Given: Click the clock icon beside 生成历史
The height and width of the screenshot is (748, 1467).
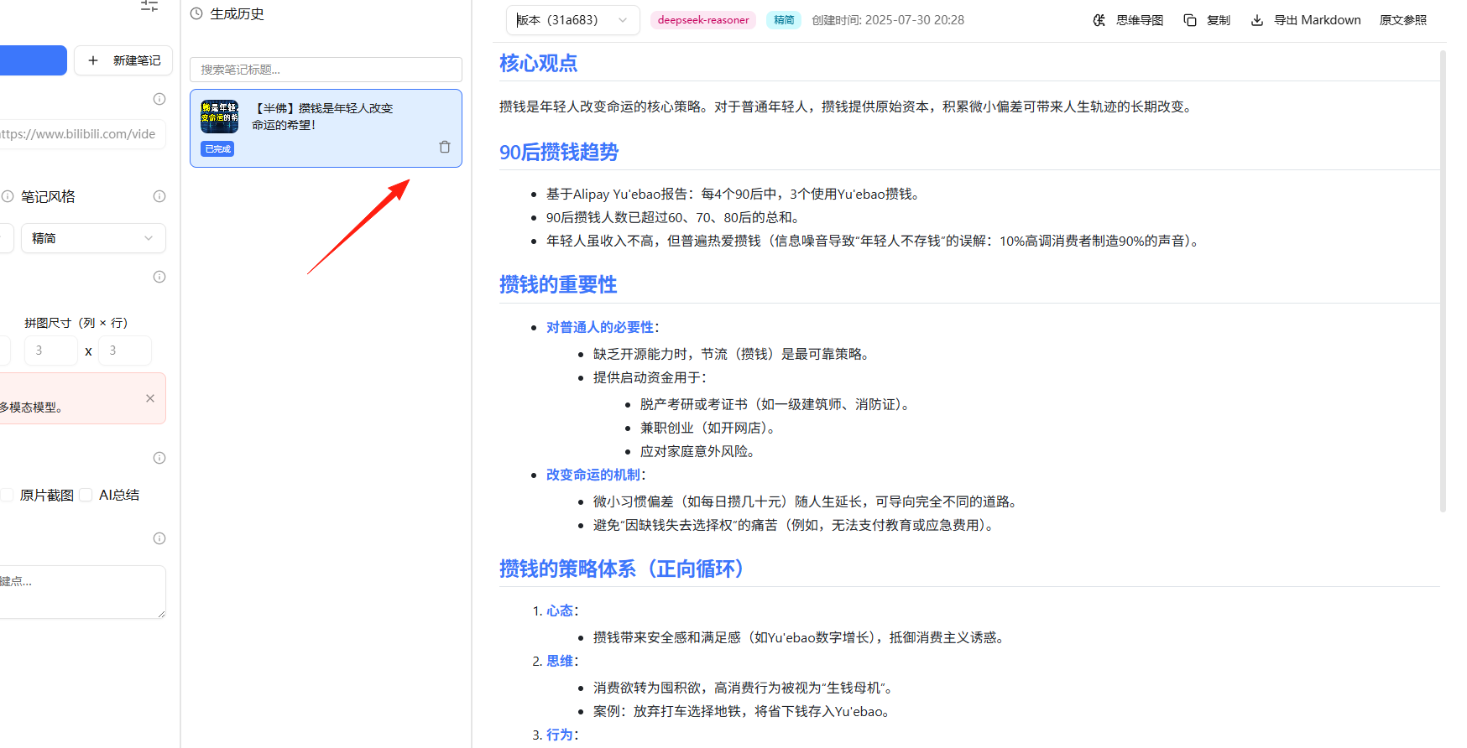Looking at the screenshot, I should click(x=196, y=13).
